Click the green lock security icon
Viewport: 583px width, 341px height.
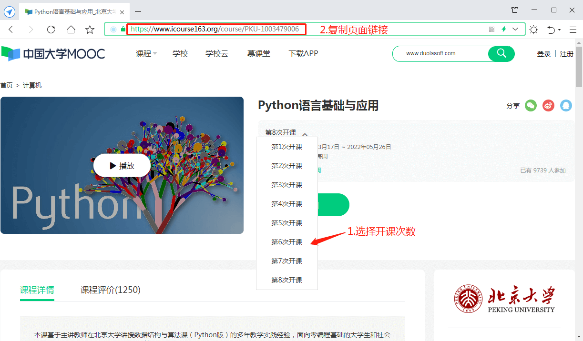[123, 30]
